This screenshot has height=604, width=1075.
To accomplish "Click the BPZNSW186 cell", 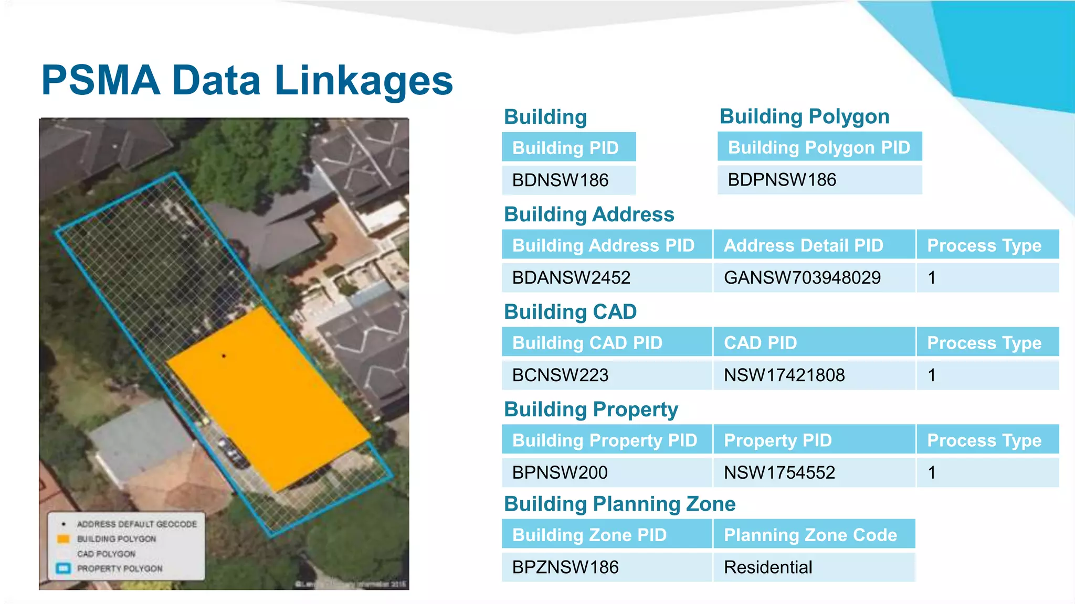I will [607, 567].
